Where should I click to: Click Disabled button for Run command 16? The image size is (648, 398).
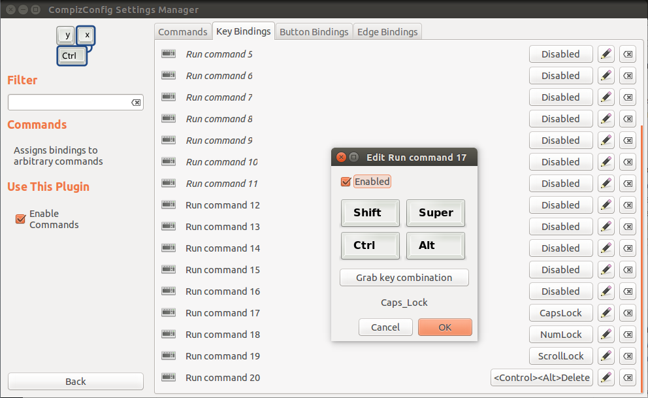click(x=561, y=291)
